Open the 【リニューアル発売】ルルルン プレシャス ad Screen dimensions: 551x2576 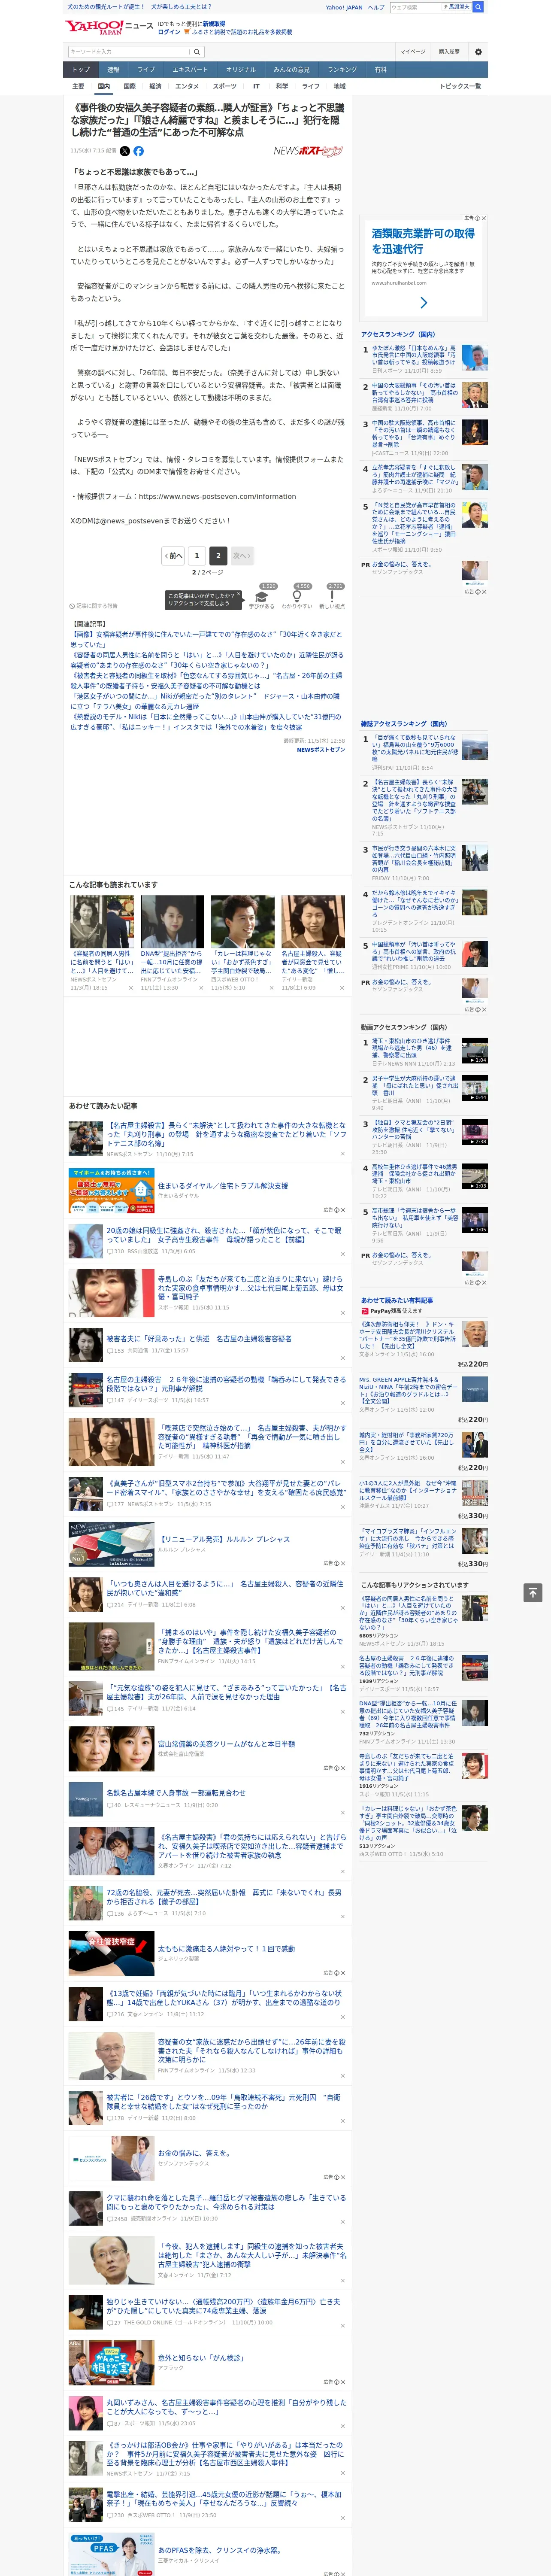(225, 1539)
